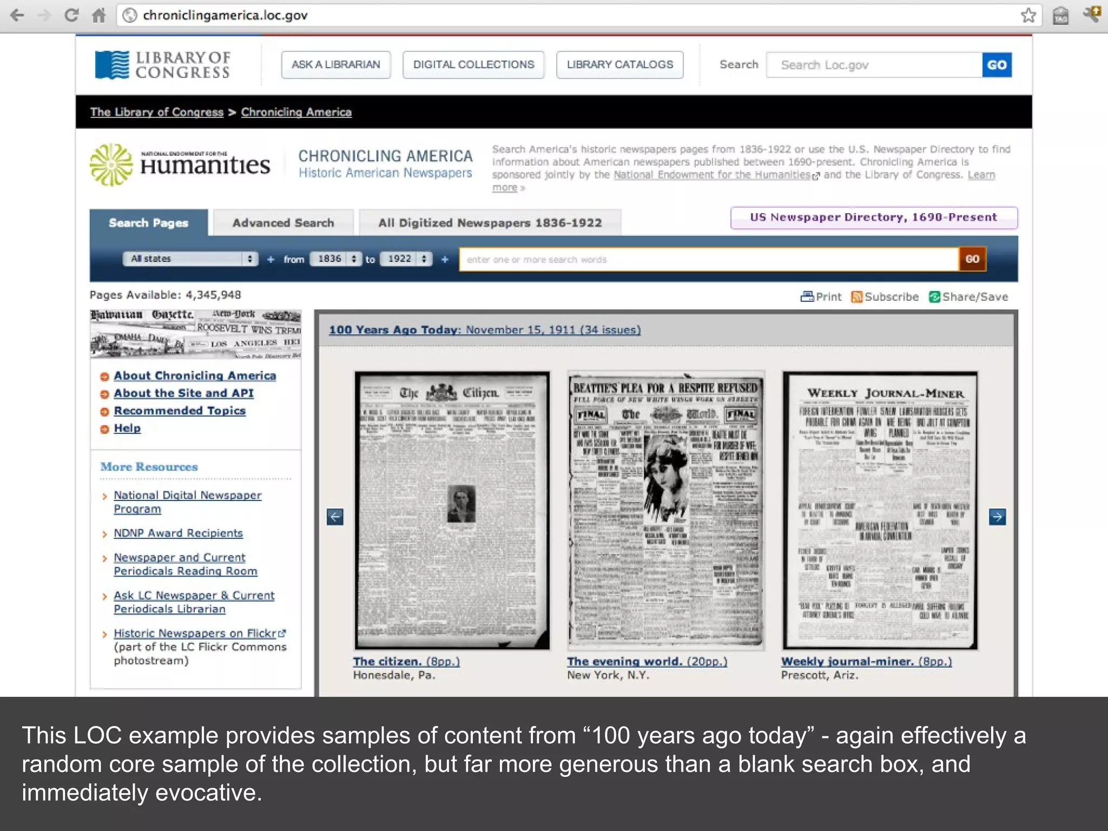Switch to Search Pages tab
Viewport: 1108px width, 831px height.
[x=149, y=222]
